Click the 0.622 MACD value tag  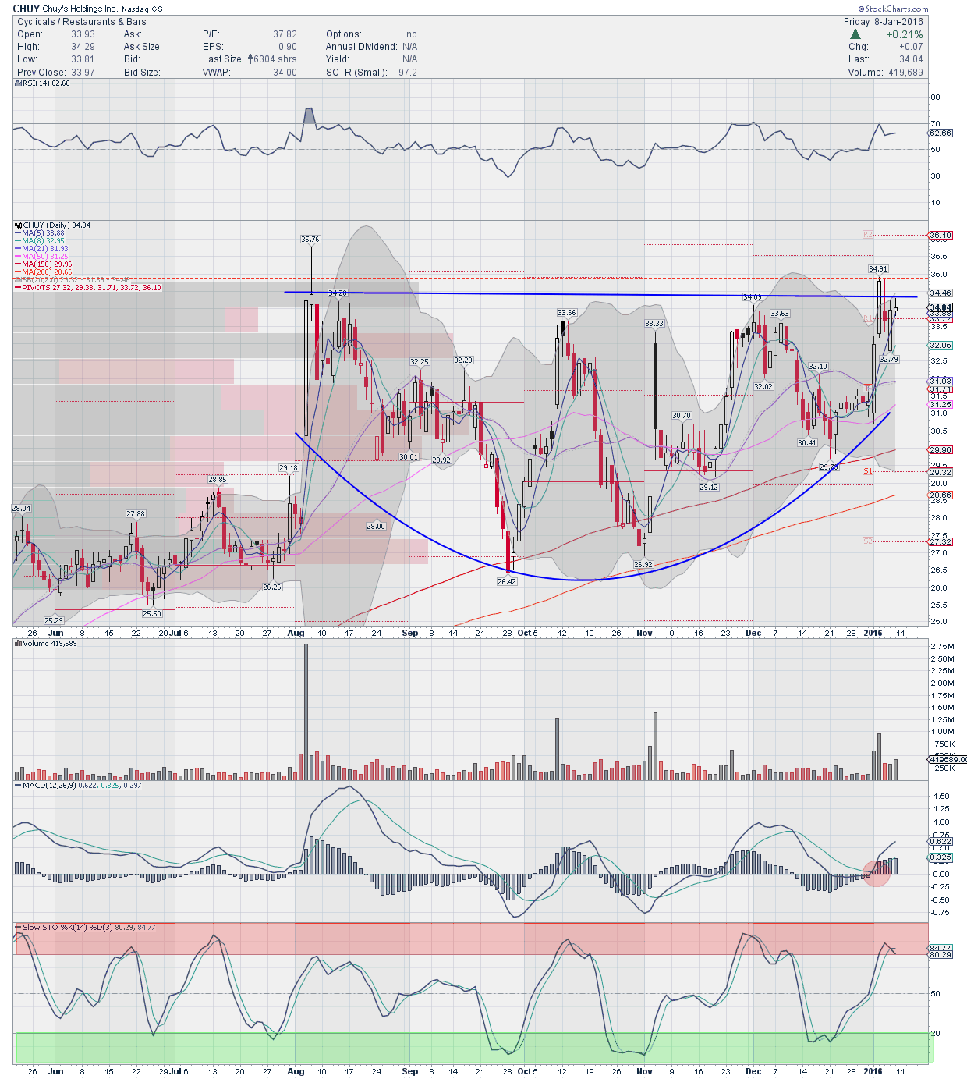tap(940, 841)
